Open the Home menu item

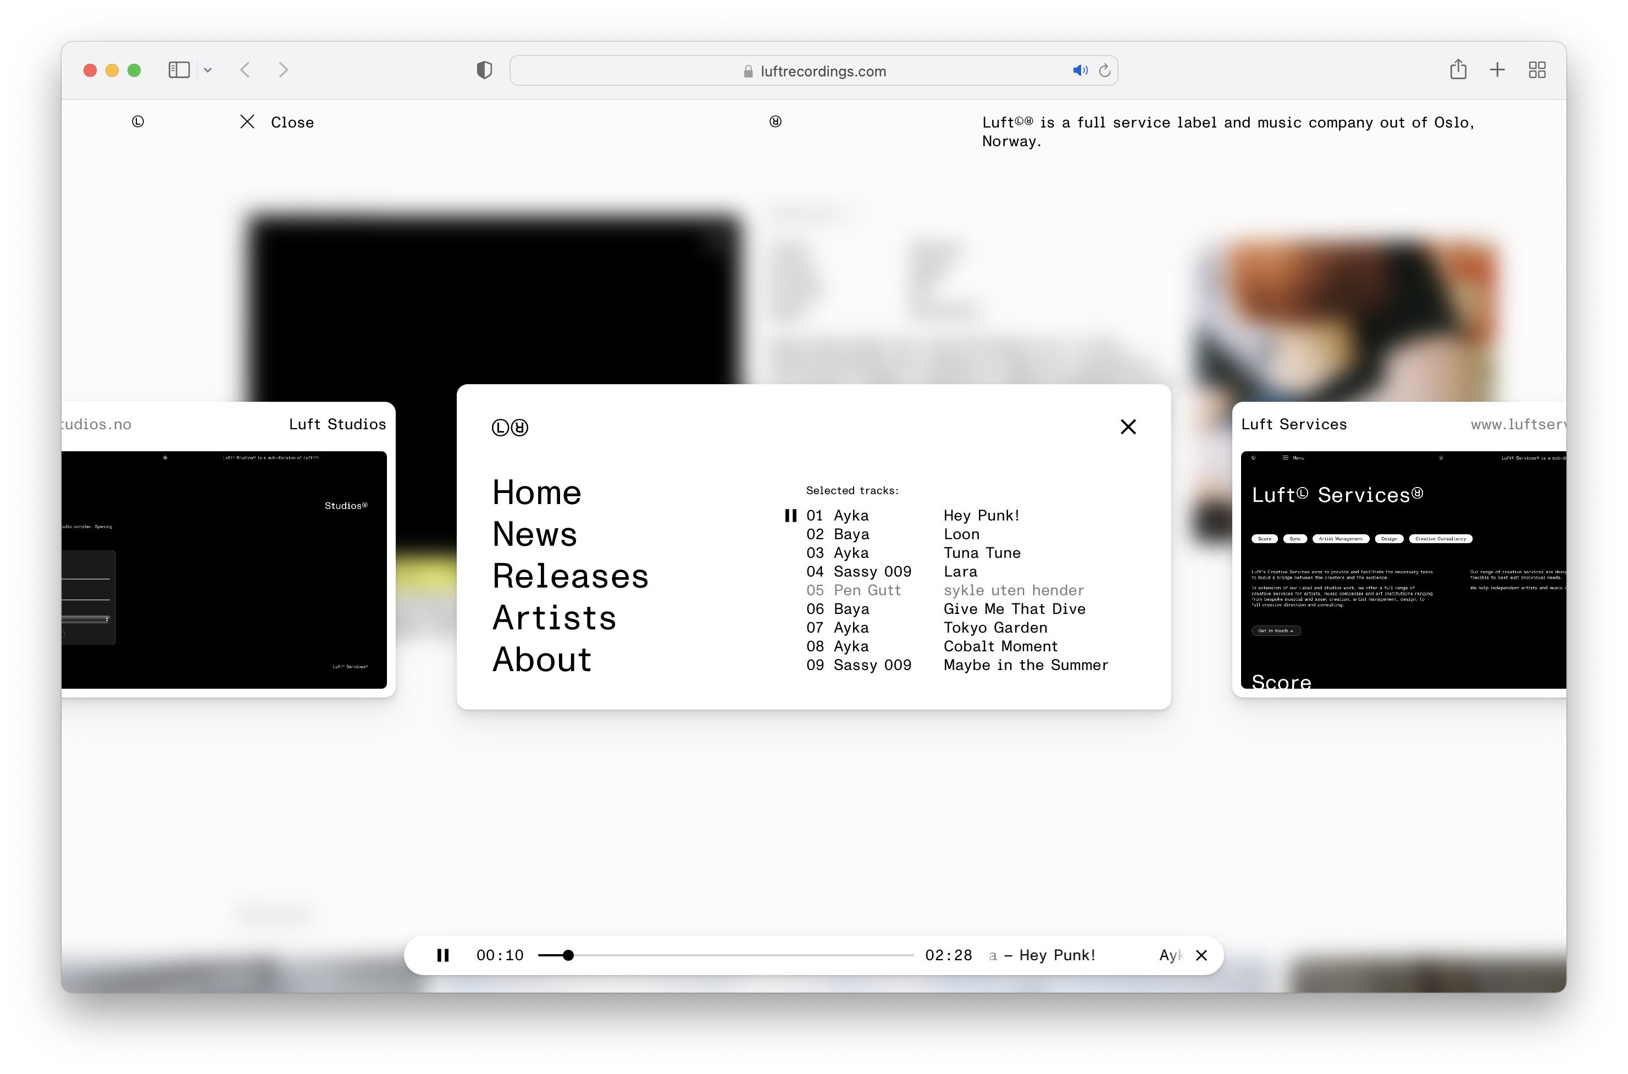click(536, 492)
